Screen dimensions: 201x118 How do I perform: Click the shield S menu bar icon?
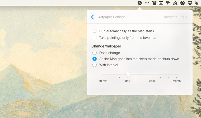[x=197, y=3]
